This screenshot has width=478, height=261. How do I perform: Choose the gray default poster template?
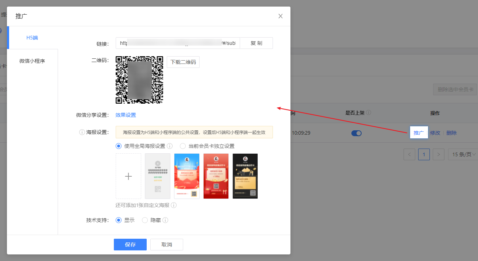(158, 176)
